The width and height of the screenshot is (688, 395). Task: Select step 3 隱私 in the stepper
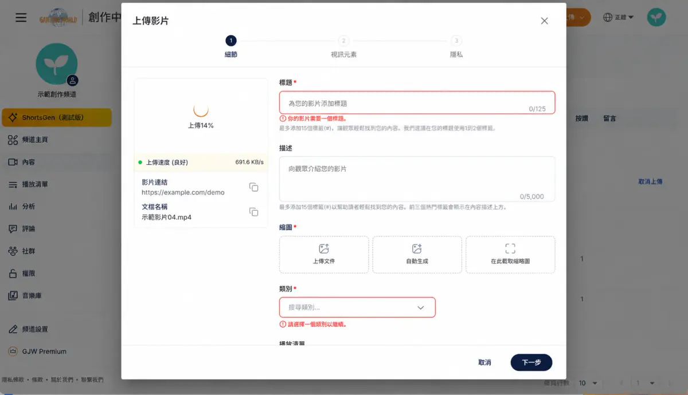point(456,46)
